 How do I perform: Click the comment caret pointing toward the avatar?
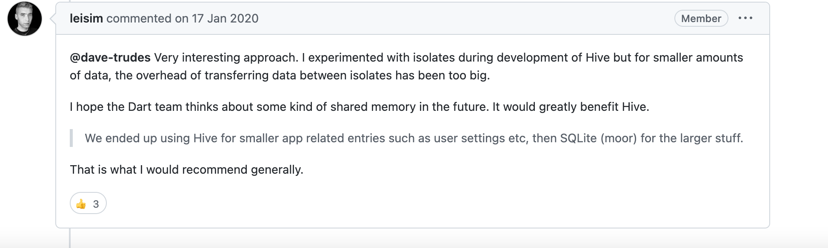[x=53, y=18]
